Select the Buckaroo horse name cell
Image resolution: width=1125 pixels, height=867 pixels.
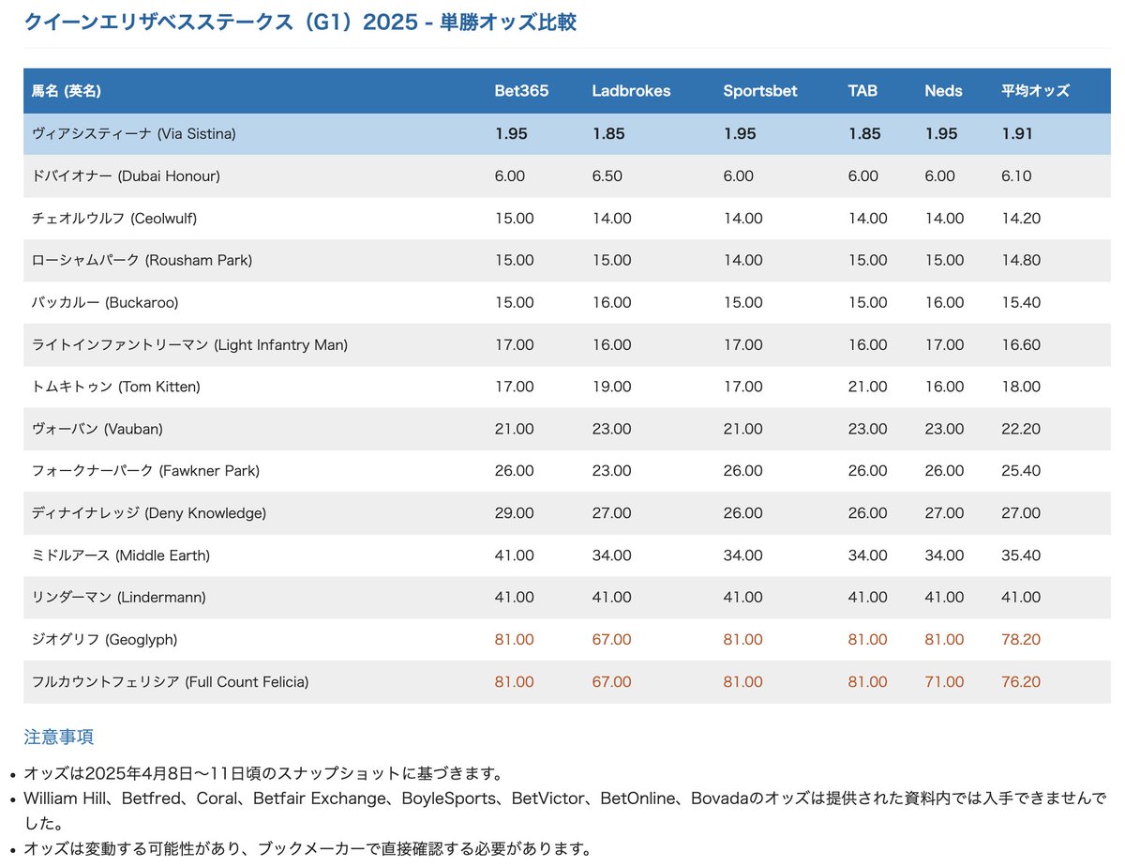tap(104, 302)
